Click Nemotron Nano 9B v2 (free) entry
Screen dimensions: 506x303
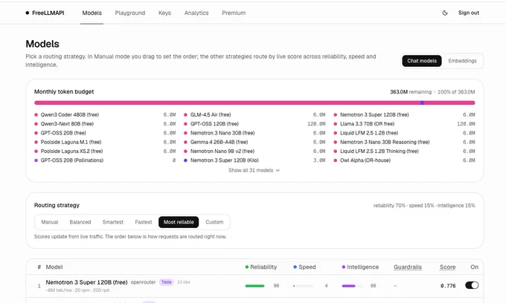click(222, 151)
